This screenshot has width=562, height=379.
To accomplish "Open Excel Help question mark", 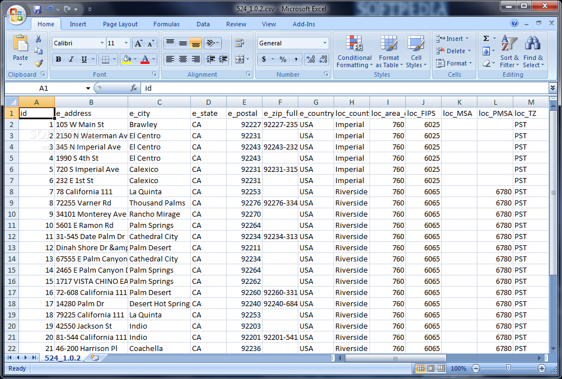I will click(x=514, y=24).
